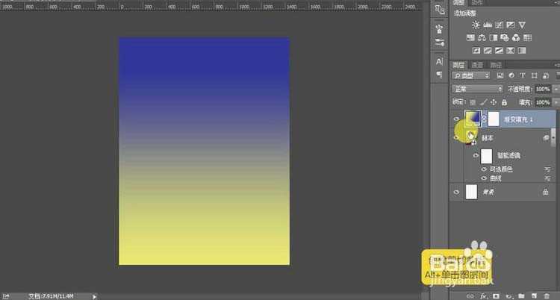The width and height of the screenshot is (560, 300).
Task: Click the gradient fill layer thumbnail
Action: pyautogui.click(x=472, y=119)
